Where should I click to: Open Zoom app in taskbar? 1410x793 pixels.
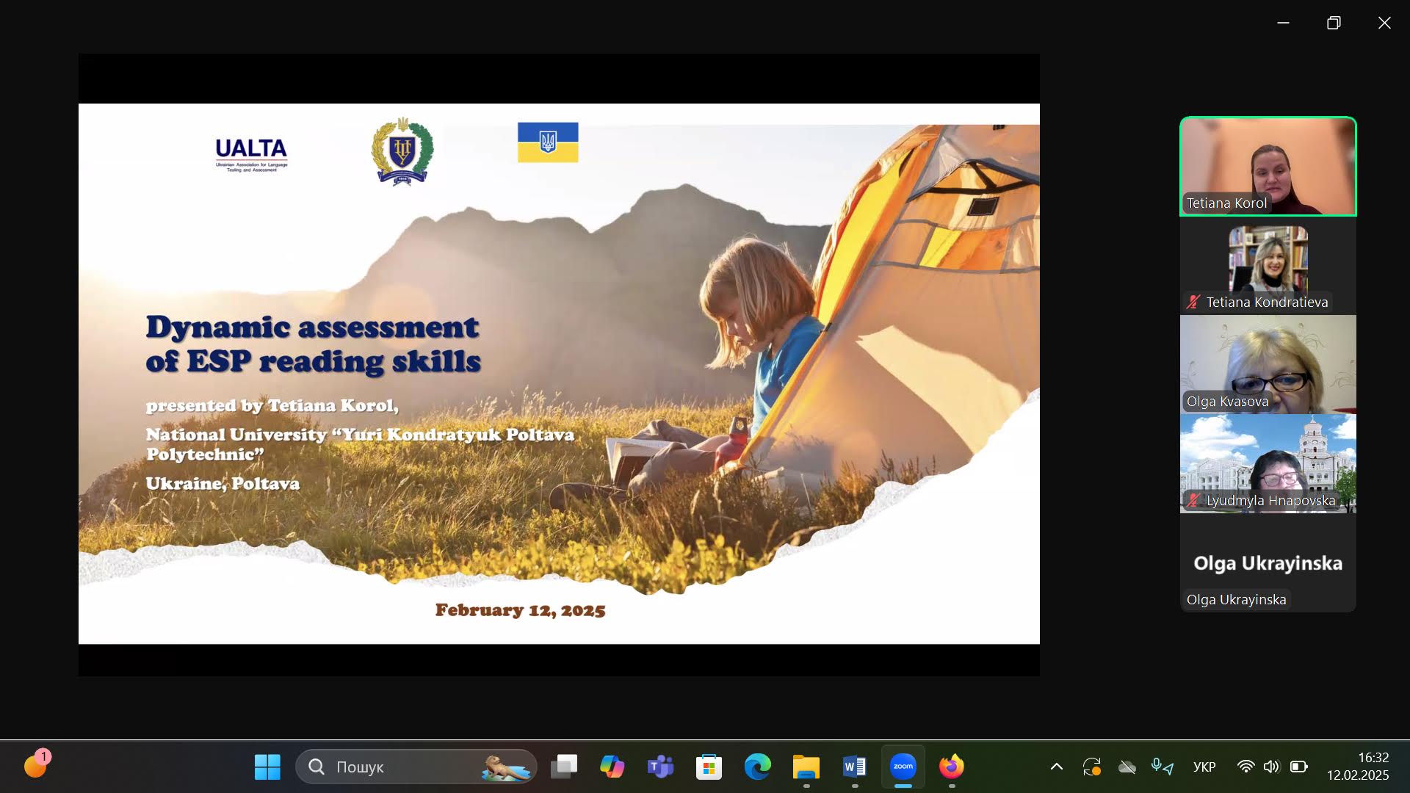903,767
